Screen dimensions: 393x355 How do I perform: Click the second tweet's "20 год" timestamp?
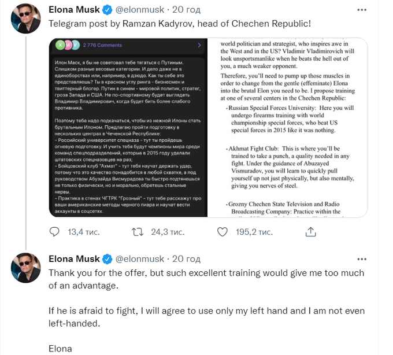pyautogui.click(x=186, y=258)
